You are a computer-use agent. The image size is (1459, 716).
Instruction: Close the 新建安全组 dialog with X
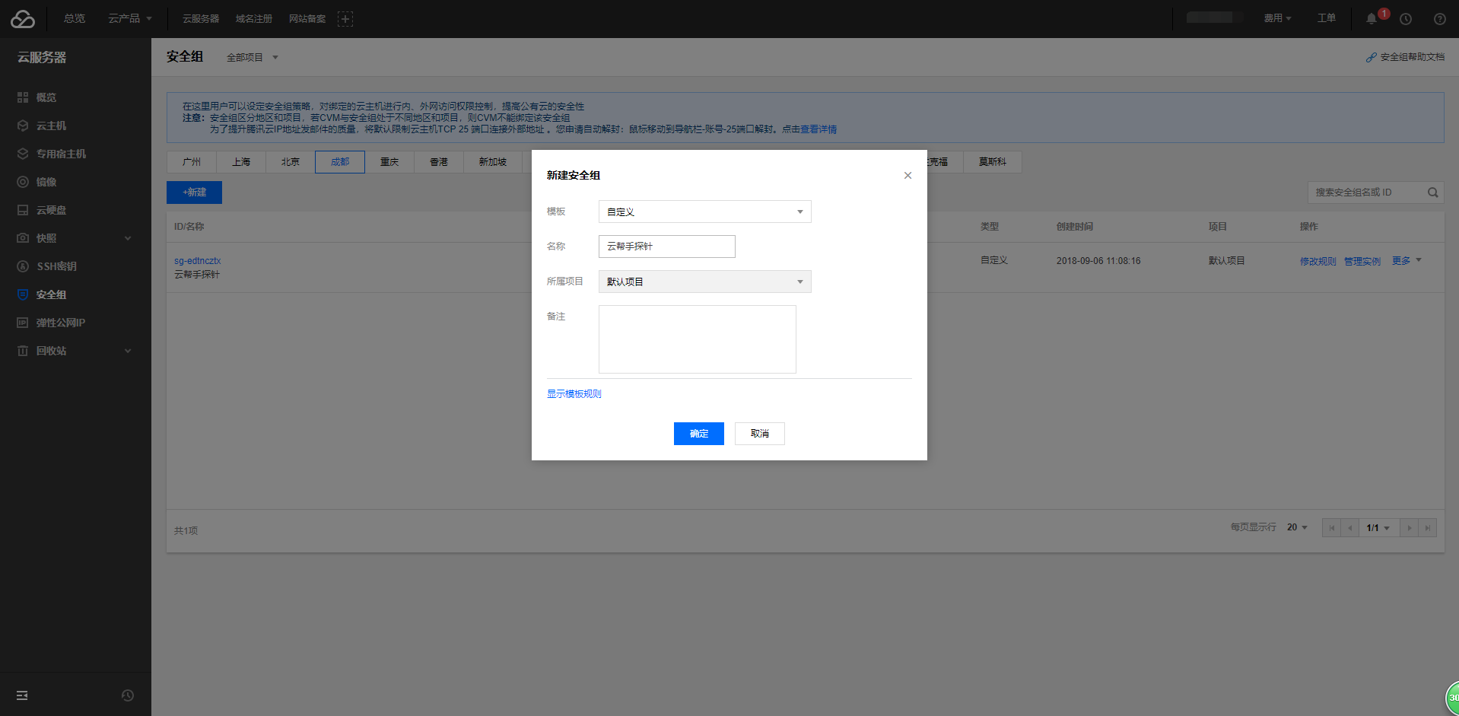click(908, 176)
